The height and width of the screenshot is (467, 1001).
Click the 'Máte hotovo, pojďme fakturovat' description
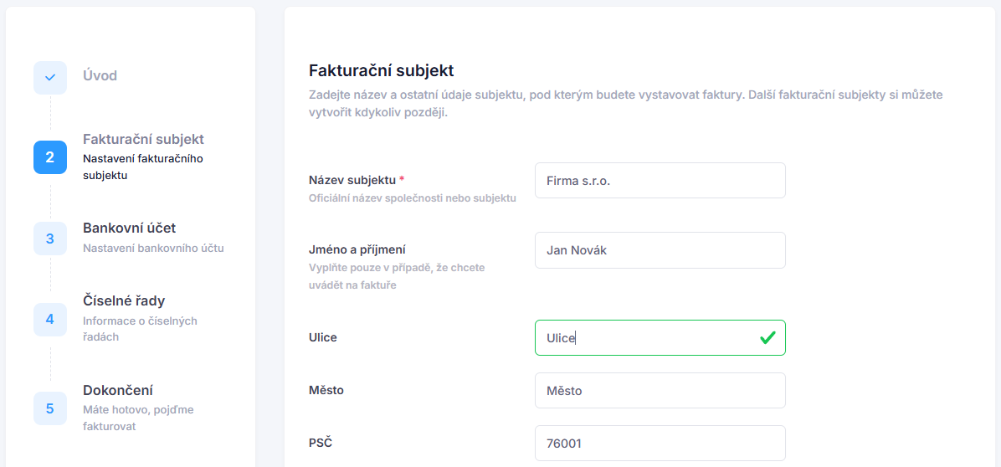point(138,418)
